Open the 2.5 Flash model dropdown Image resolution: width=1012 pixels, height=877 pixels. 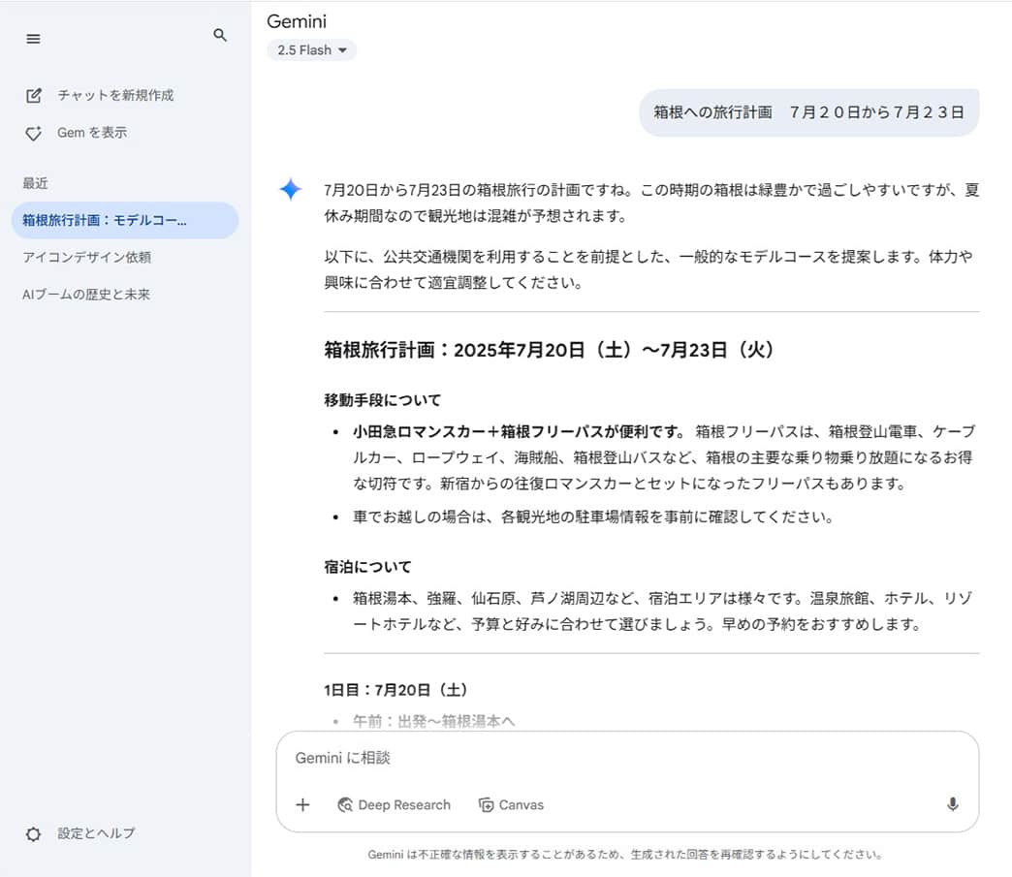point(311,48)
